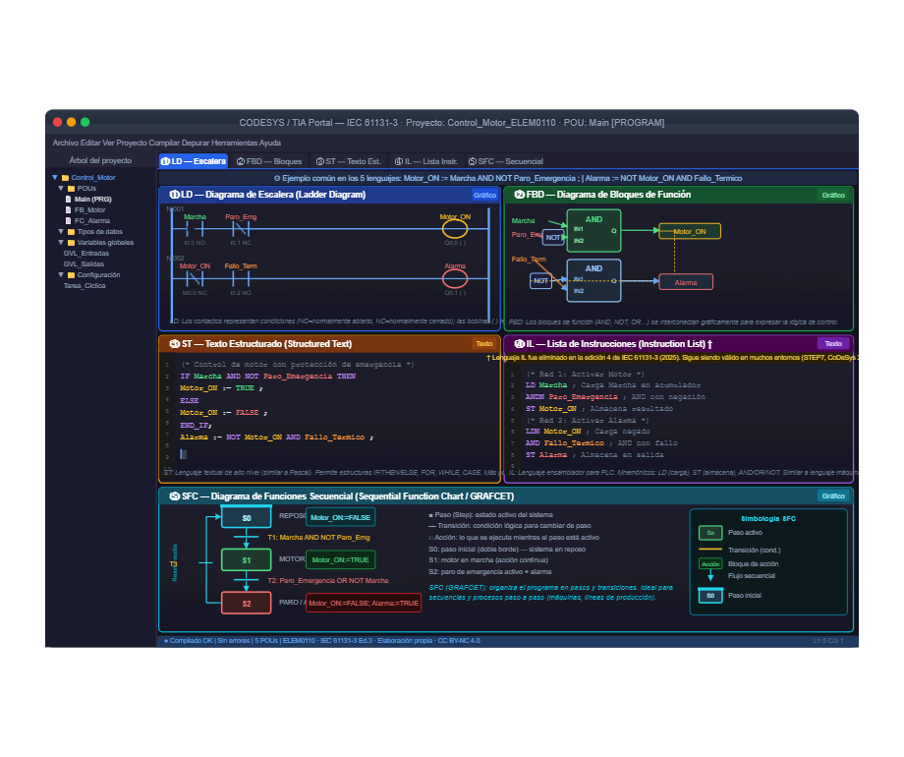Open the Archivo menu
This screenshot has width=904, height=757.
65,143
